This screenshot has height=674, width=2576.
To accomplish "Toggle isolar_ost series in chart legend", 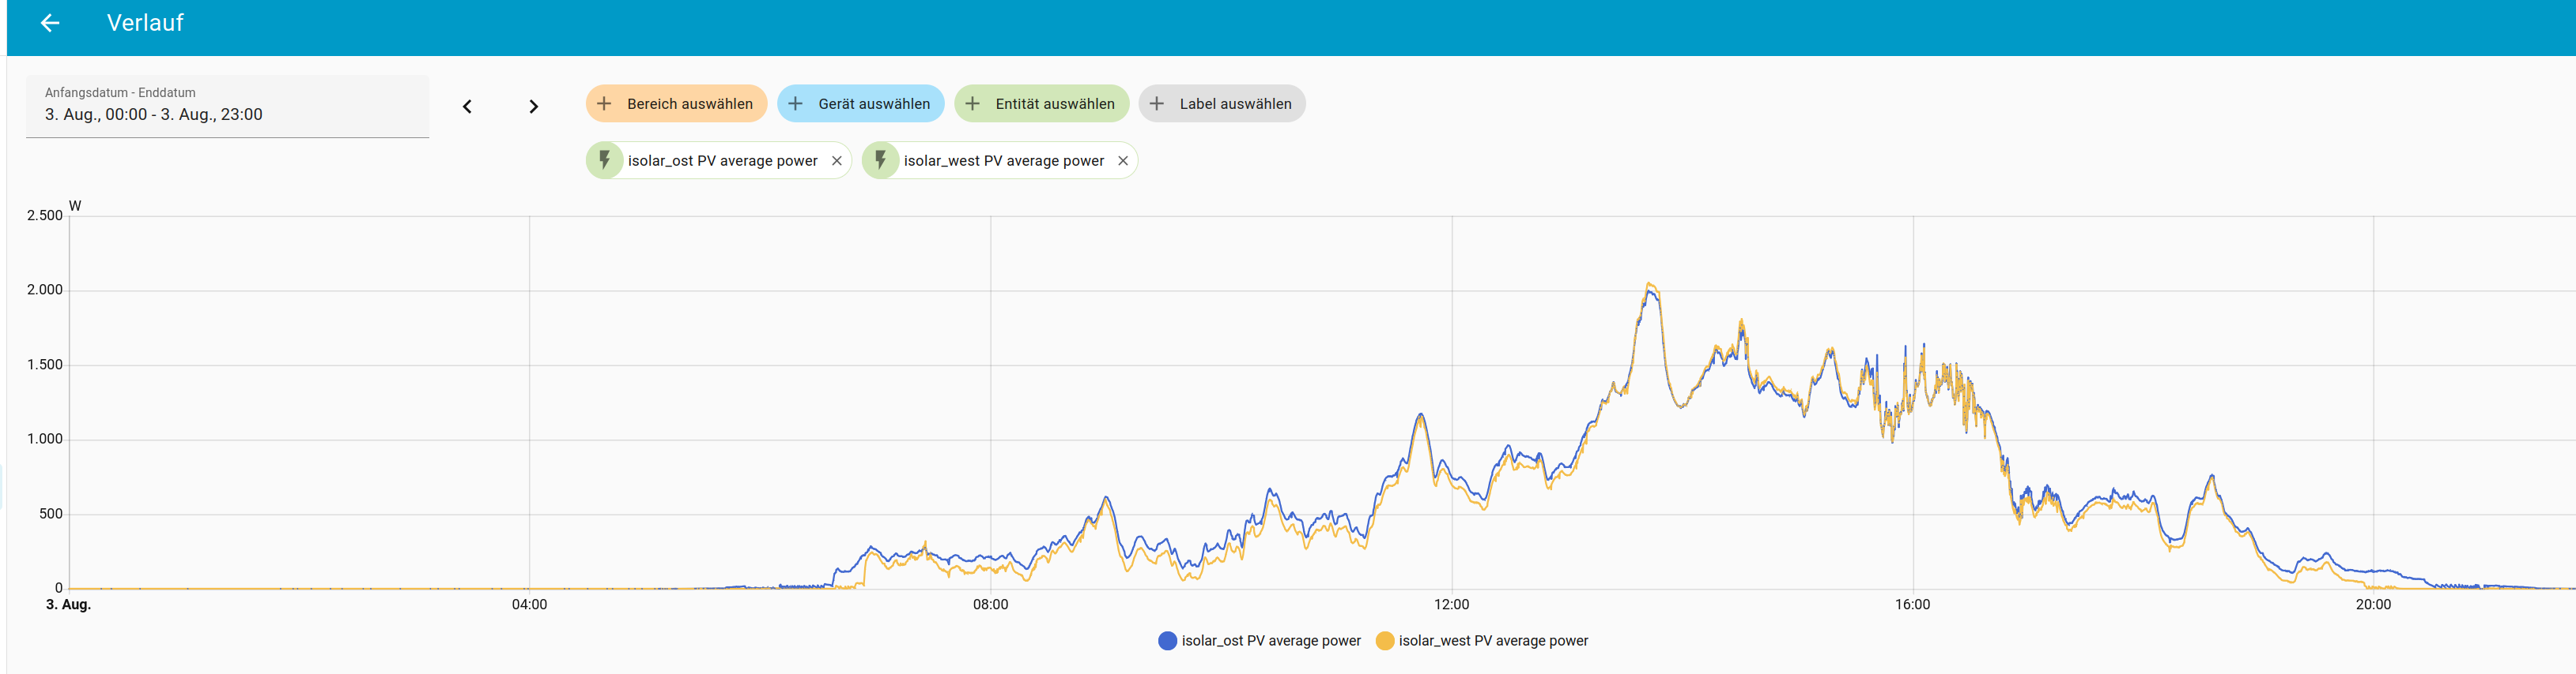I will 1270,641.
